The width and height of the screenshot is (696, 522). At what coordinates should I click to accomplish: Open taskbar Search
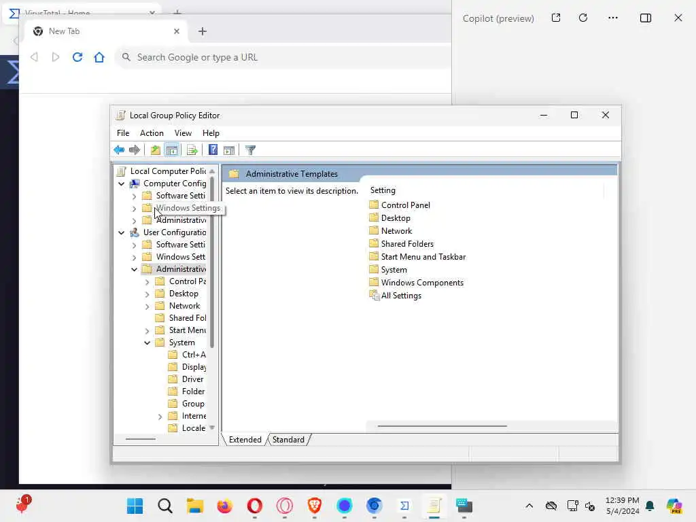(164, 506)
